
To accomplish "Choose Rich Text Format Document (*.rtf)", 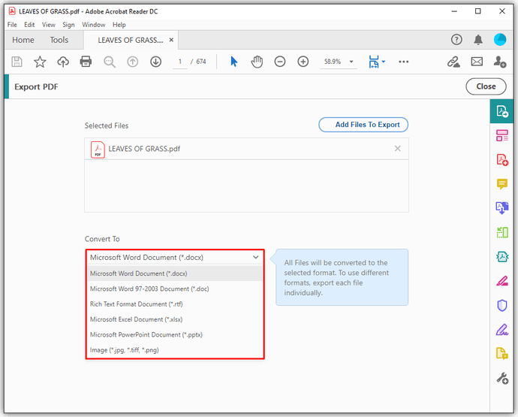I will coord(175,304).
